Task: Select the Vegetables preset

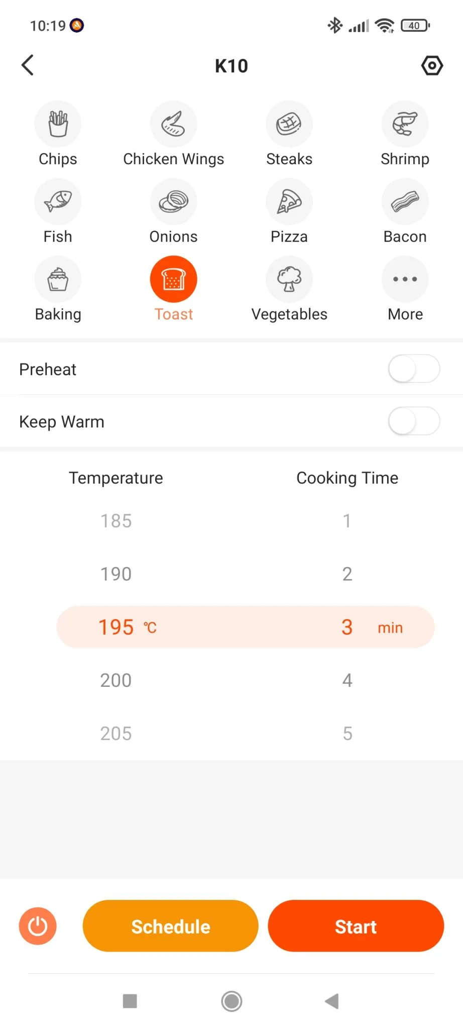Action: [289, 280]
